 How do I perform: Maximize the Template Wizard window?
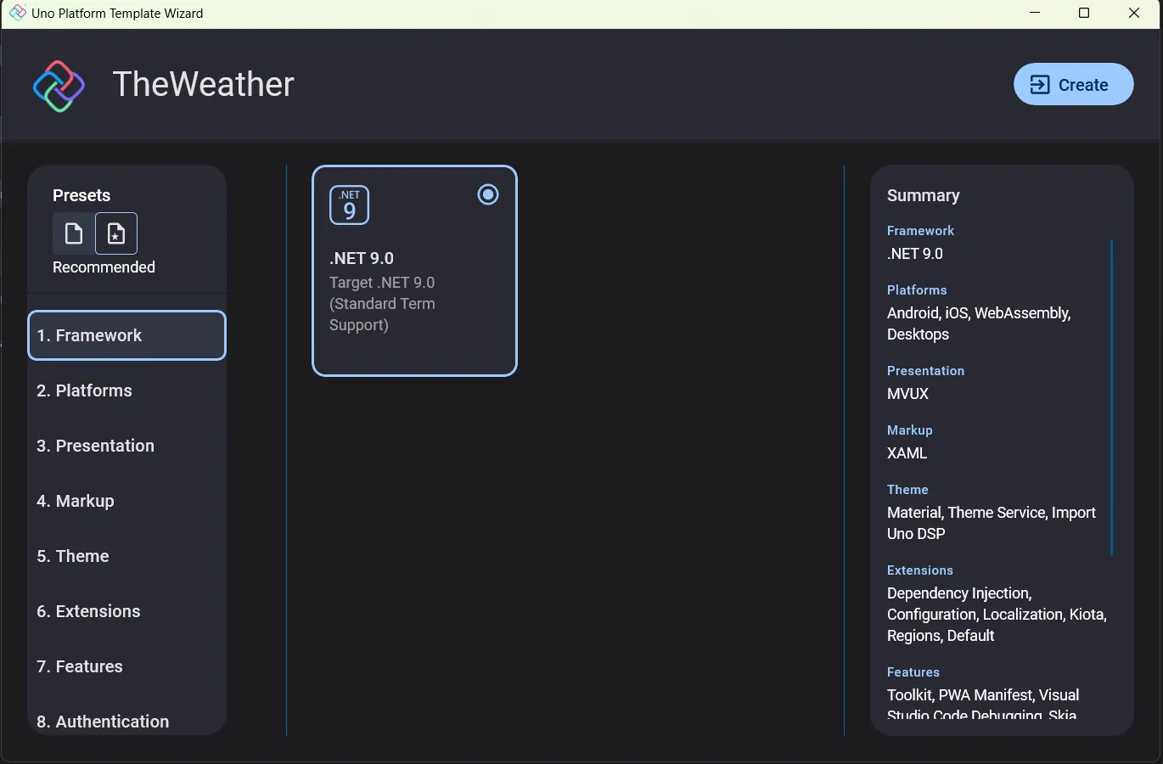[x=1084, y=13]
